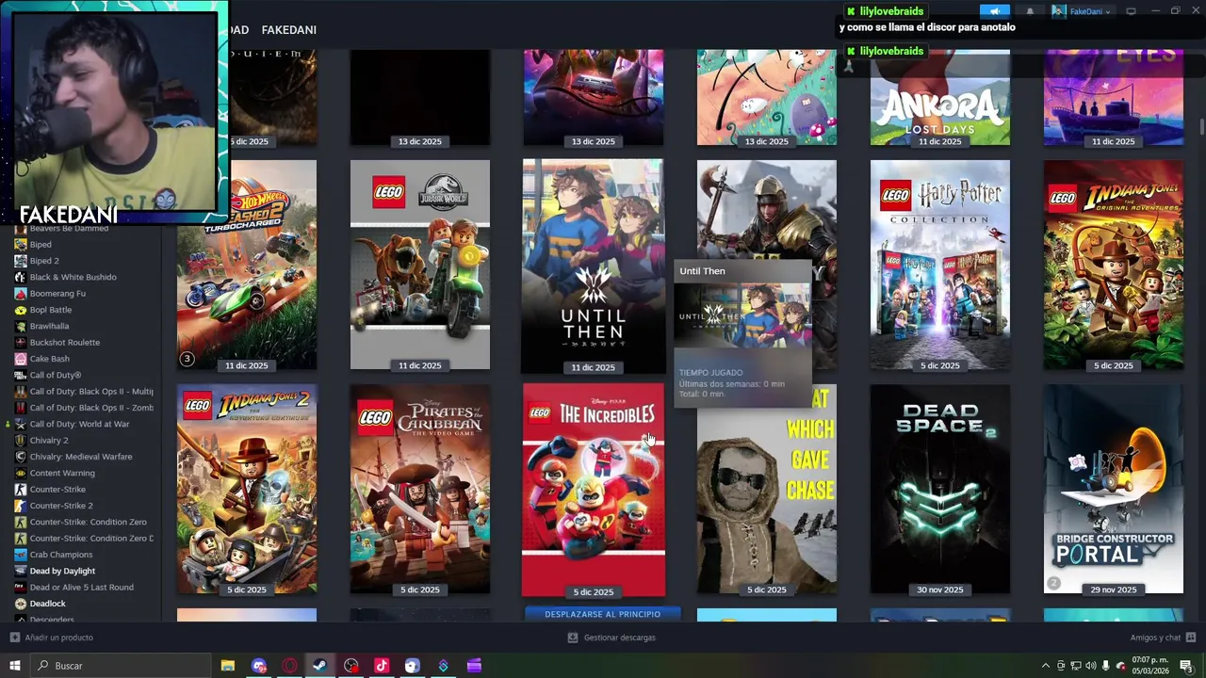Open LEGO The Incredibles cover
This screenshot has height=678, width=1206.
pyautogui.click(x=594, y=490)
